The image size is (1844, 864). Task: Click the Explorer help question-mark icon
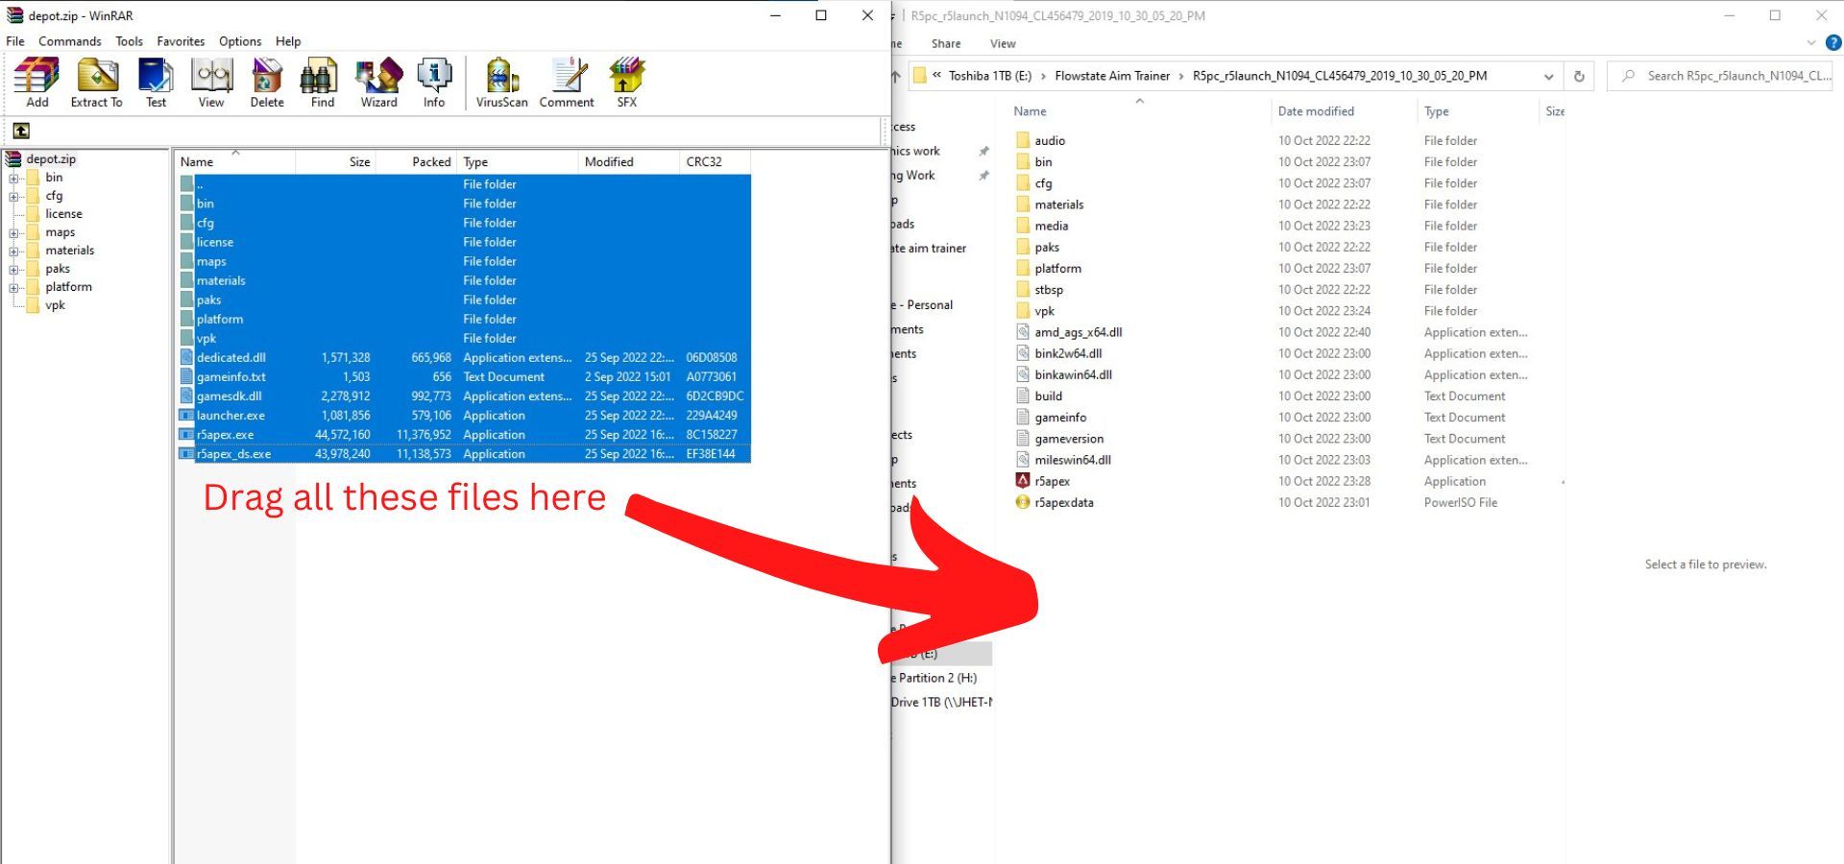tap(1832, 43)
